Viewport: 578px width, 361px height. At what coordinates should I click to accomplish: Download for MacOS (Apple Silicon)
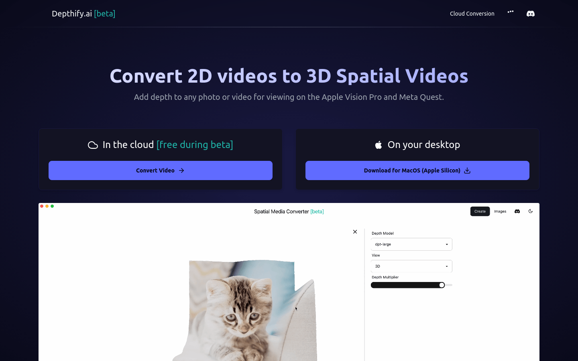pos(417,170)
